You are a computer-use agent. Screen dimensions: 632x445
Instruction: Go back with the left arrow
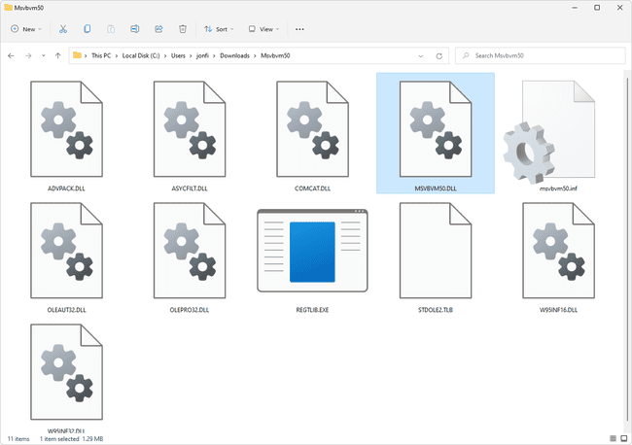pos(11,56)
